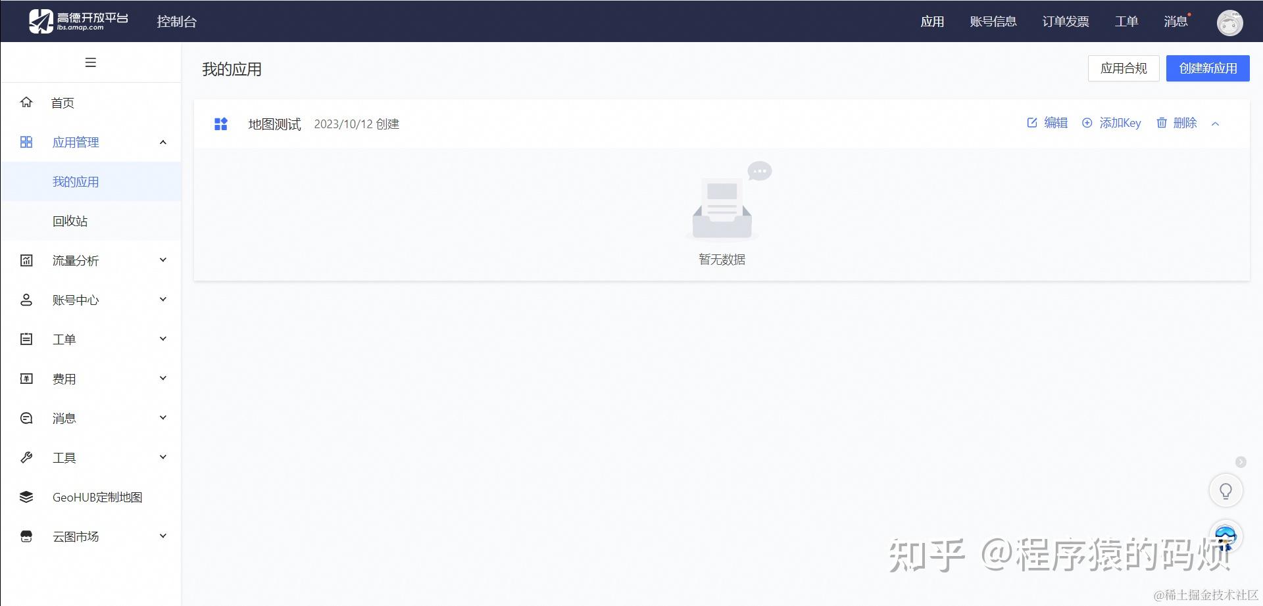The height and width of the screenshot is (606, 1263).
Task: Click the 应用合规 button
Action: point(1124,68)
